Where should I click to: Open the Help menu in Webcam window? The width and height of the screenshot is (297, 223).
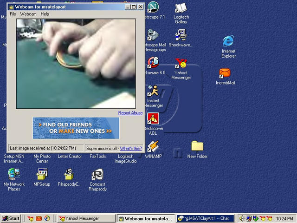tap(45, 14)
